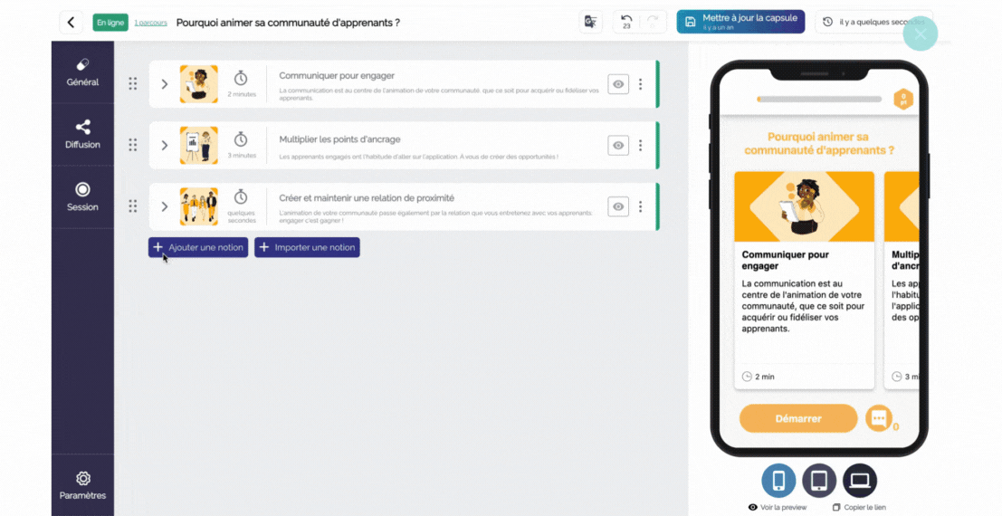Switch preview to smartphone view
1002x516 pixels.
click(778, 481)
